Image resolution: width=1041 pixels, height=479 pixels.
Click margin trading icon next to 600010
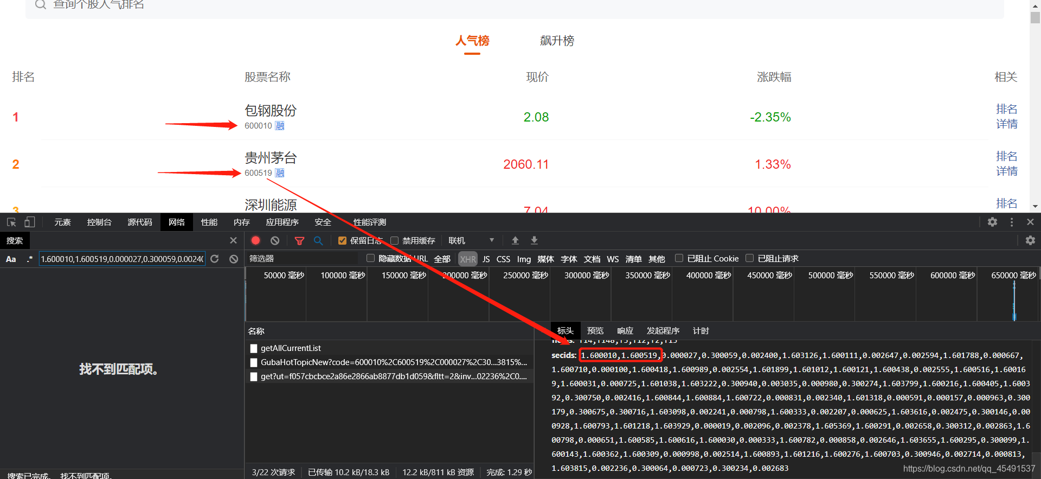(280, 126)
